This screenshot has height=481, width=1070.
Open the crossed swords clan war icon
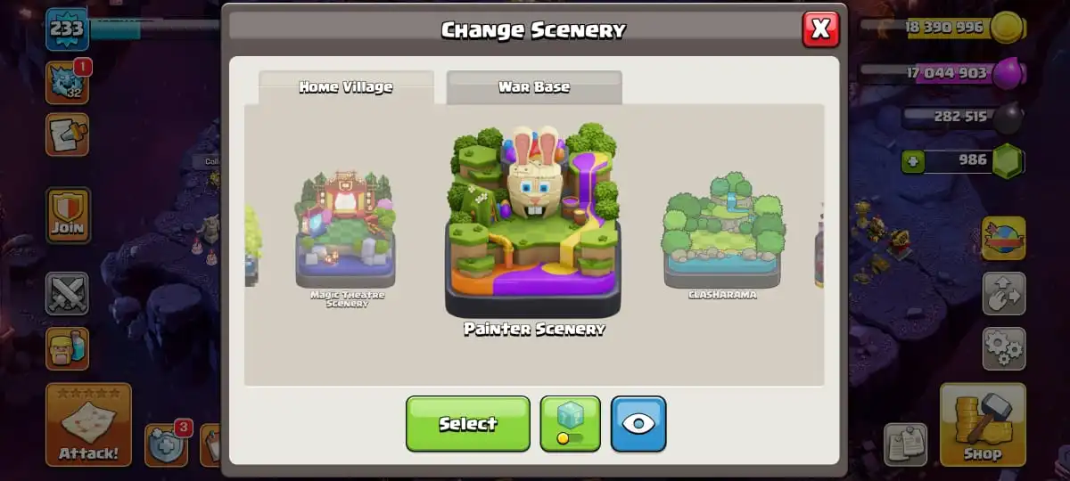pyautogui.click(x=67, y=294)
